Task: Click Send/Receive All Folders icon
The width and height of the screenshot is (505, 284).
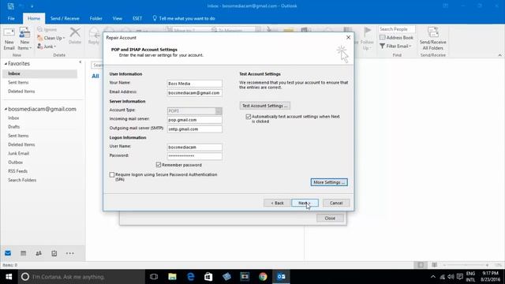Action: coord(433,39)
